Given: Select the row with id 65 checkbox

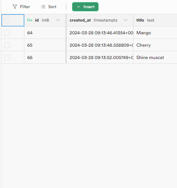Looking at the screenshot, I should 7,45.
